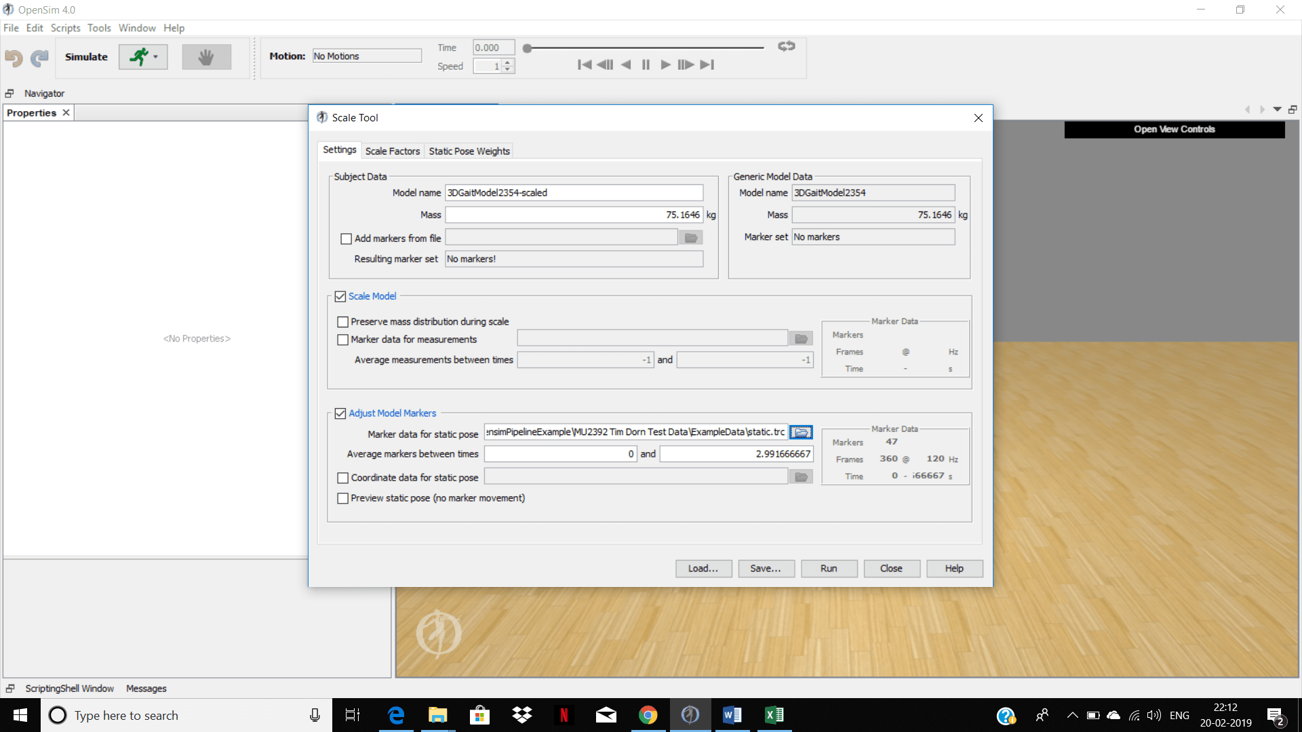1302x732 pixels.
Task: Increase playback speed with spinner up
Action: [x=508, y=62]
